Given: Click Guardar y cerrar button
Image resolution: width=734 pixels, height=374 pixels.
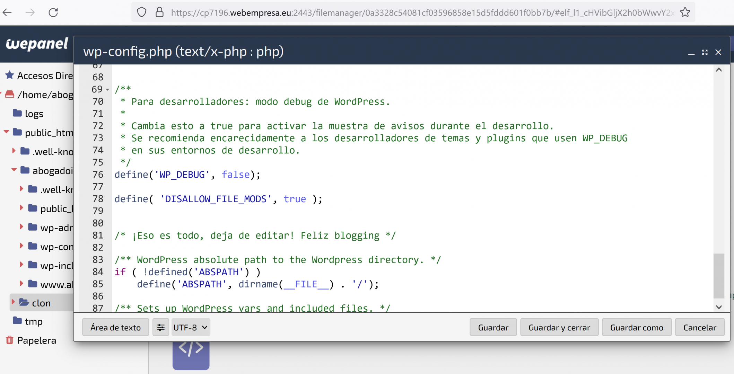Looking at the screenshot, I should 559,327.
